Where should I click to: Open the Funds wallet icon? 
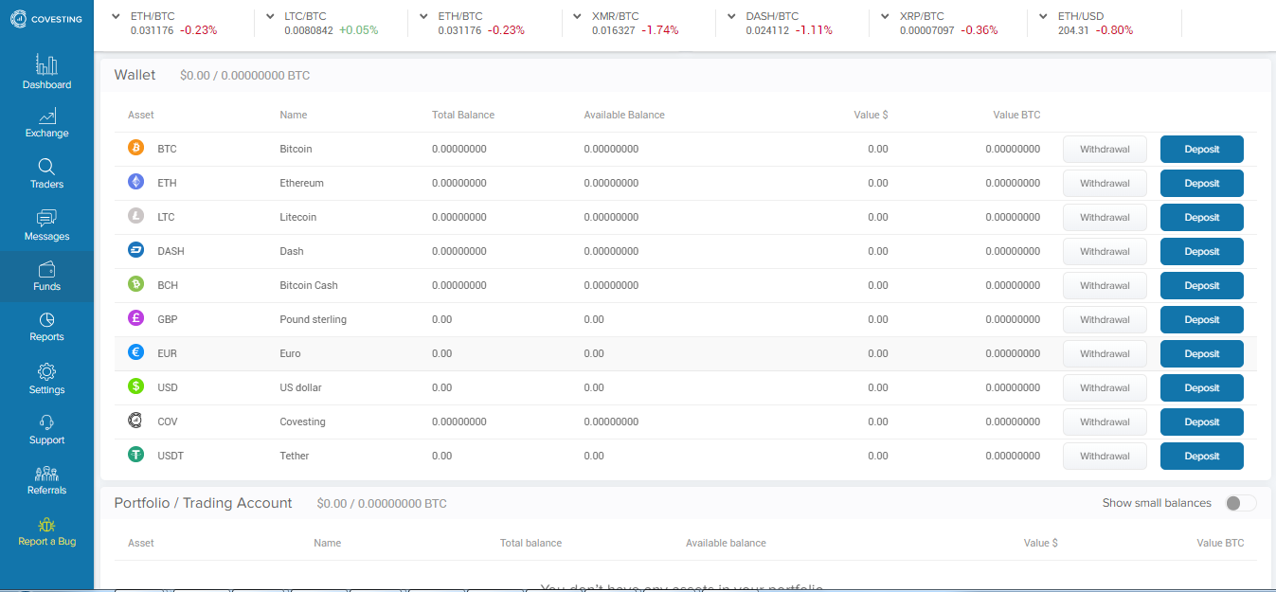click(x=46, y=269)
